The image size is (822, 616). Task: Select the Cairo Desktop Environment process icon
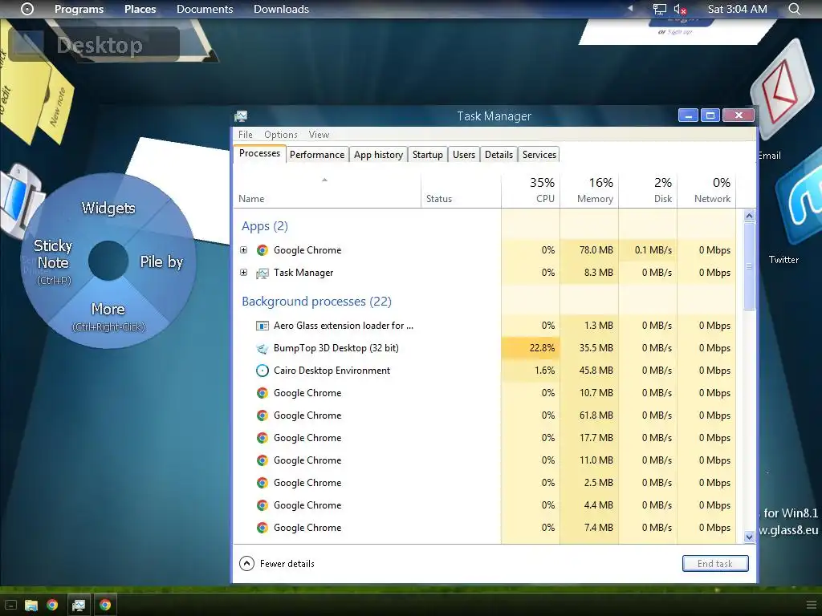point(262,371)
